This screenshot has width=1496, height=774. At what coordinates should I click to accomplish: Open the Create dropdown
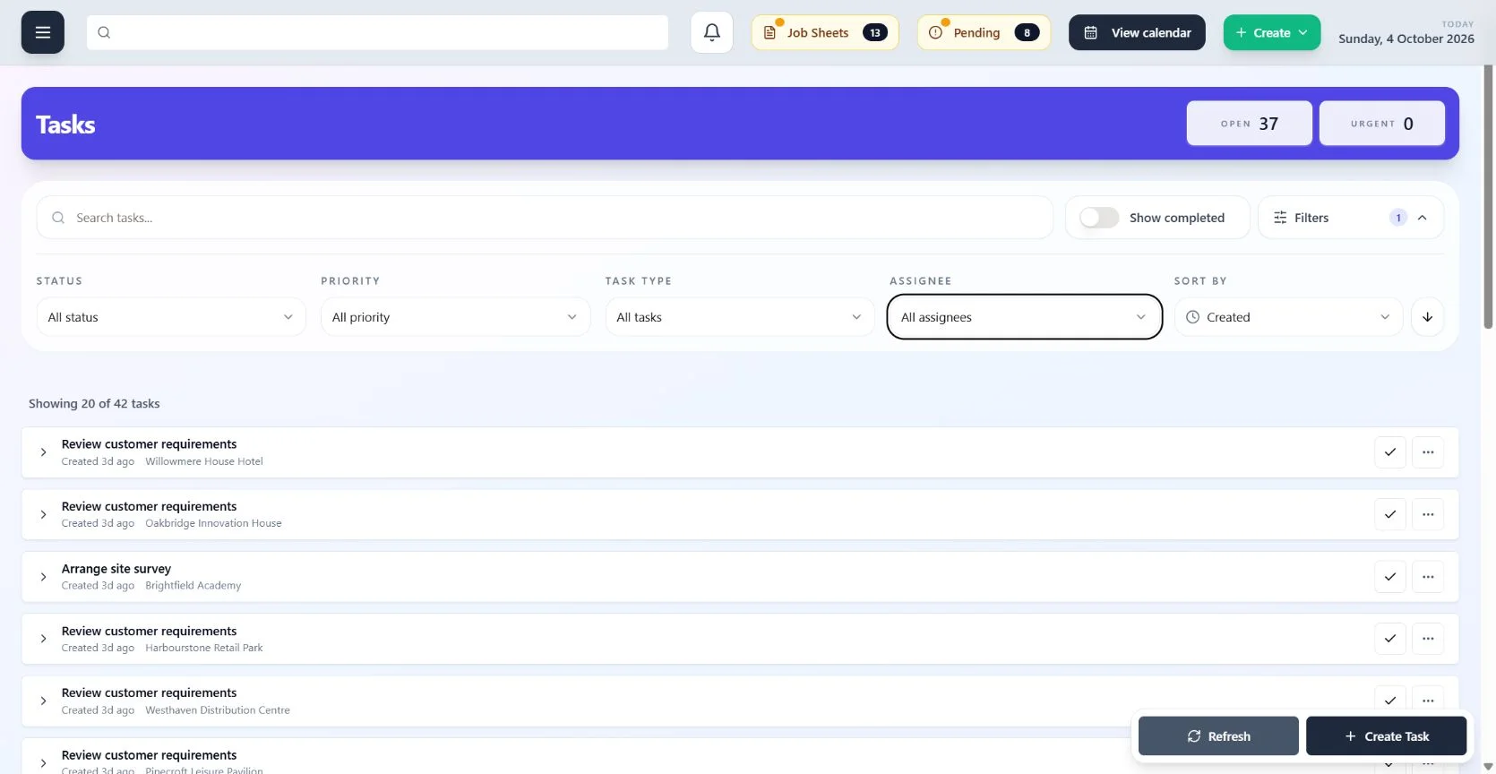(x=1272, y=32)
